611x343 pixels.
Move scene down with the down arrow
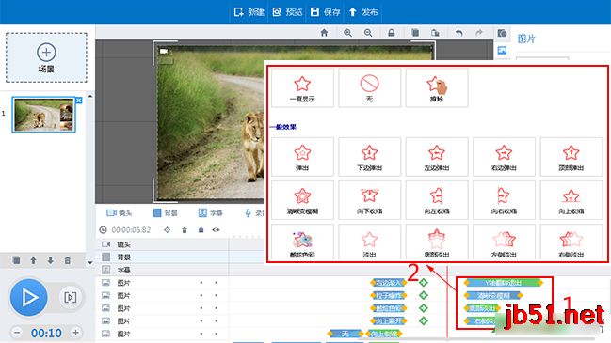click(x=50, y=260)
